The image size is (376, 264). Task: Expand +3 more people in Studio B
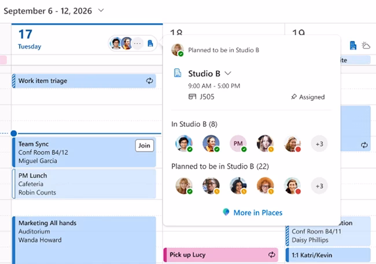319,144
